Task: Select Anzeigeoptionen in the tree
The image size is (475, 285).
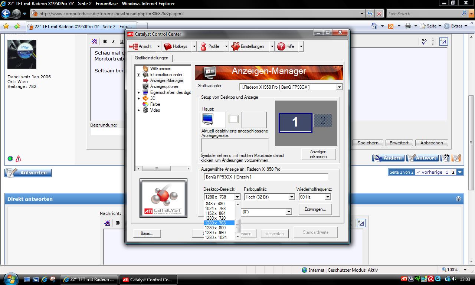Action: pos(165,86)
